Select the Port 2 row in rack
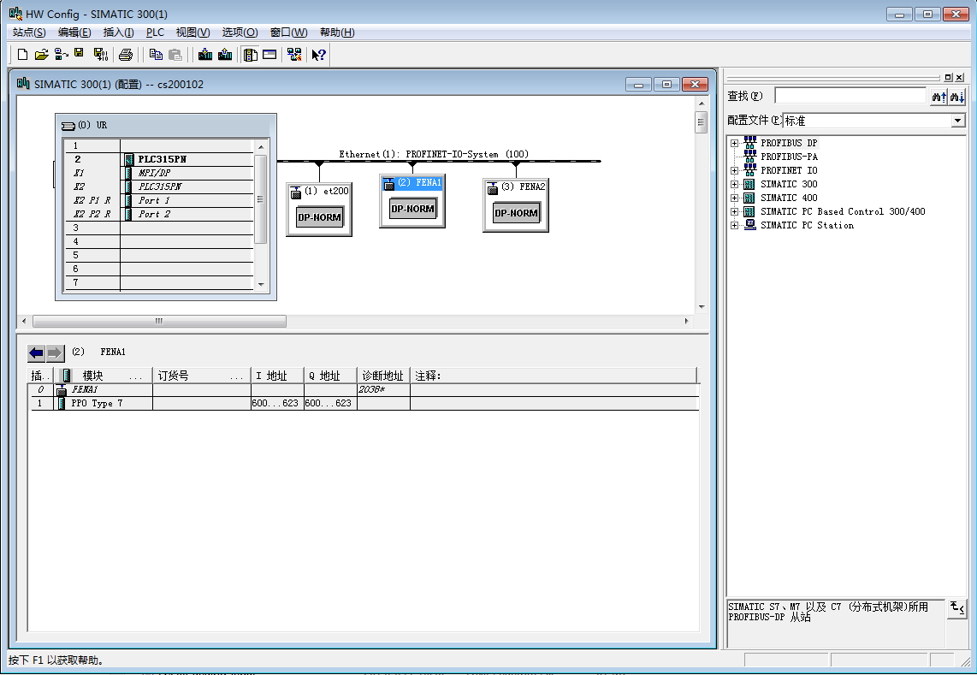This screenshot has width=977, height=675. pos(159,215)
